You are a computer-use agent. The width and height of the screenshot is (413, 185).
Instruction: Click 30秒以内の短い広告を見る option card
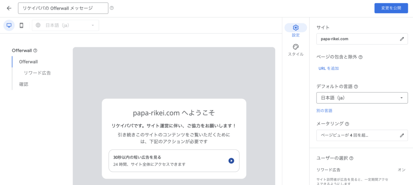click(x=174, y=161)
